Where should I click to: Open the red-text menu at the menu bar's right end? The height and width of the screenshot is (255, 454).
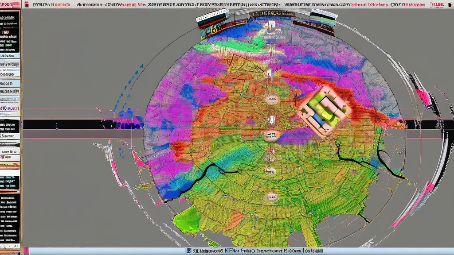(x=437, y=4)
